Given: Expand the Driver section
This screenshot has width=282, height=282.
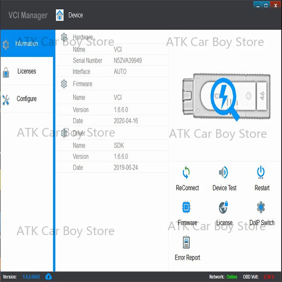Looking at the screenshot, I should (64, 133).
